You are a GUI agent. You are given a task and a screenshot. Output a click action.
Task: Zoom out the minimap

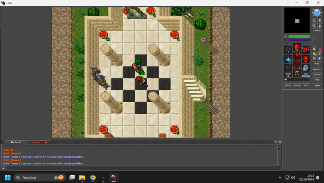tap(314, 20)
